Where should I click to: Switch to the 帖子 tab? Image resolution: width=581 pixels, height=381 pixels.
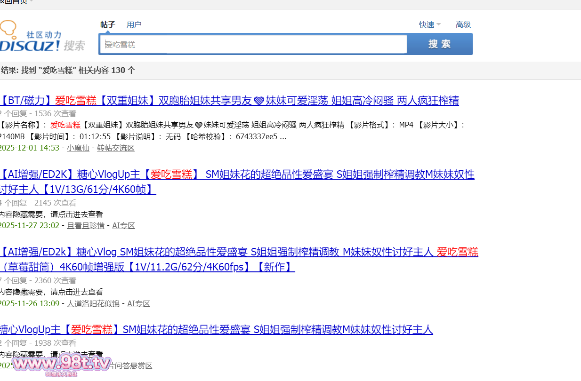pyautogui.click(x=108, y=25)
